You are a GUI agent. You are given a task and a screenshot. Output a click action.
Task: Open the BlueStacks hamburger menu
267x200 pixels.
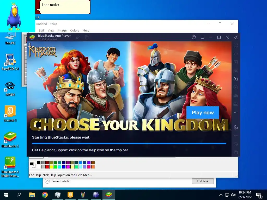tap(202, 37)
